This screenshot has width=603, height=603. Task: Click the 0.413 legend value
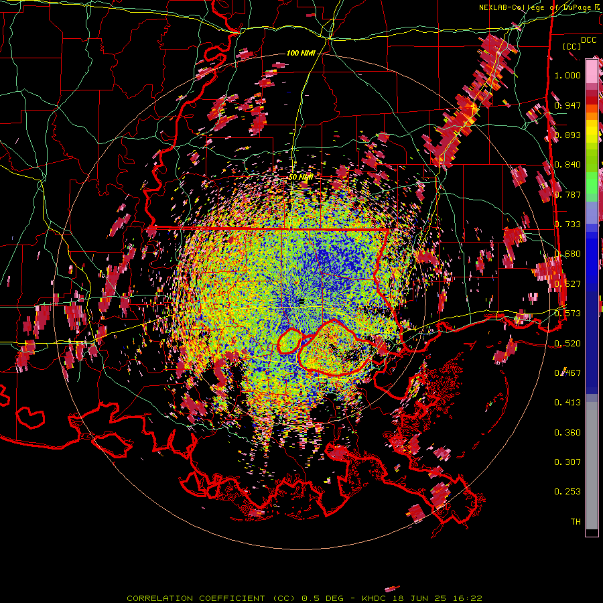click(x=567, y=403)
